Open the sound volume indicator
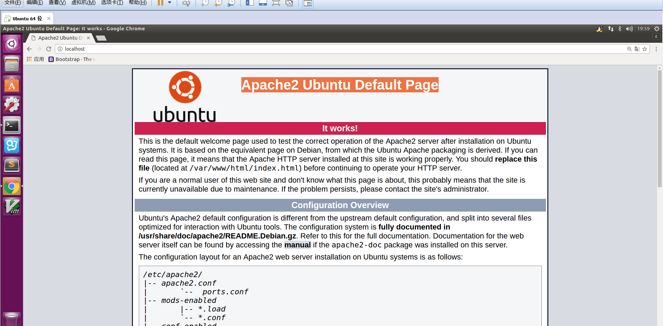Viewport: 663px width, 326px height. 629,29
